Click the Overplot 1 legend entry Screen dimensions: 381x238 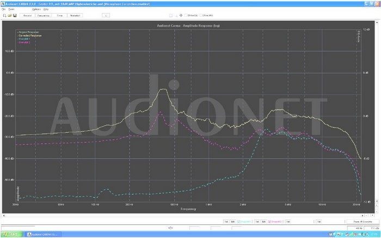tap(23, 38)
